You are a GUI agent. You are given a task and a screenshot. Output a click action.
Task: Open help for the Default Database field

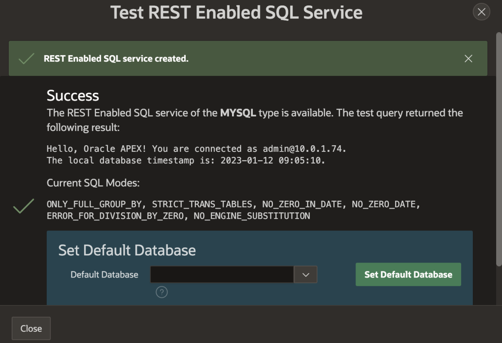pyautogui.click(x=161, y=293)
